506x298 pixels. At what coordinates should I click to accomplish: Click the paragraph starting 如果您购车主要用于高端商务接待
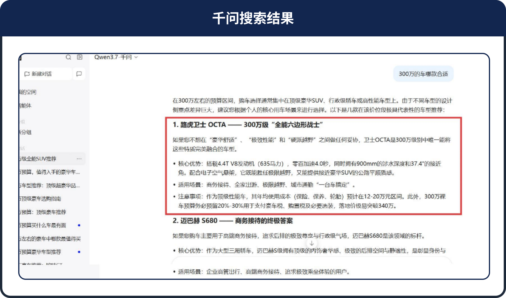point(299,236)
